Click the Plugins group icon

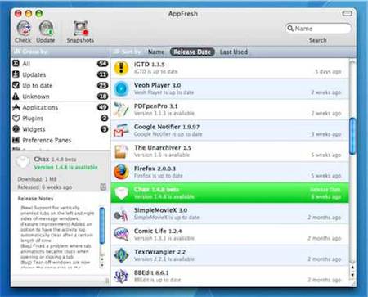(16, 118)
